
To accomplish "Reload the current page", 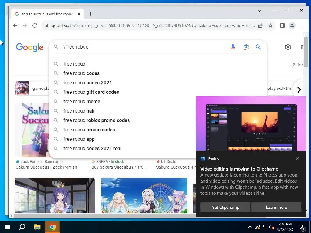I will [x=35, y=25].
